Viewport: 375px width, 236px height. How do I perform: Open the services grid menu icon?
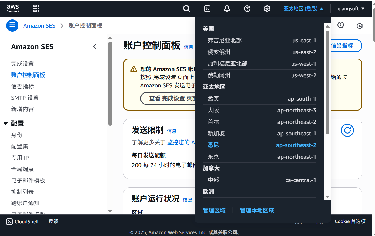(x=36, y=9)
